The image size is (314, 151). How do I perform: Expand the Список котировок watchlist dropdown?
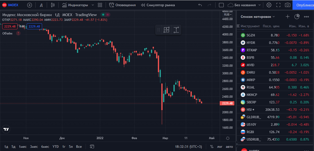pos(258,17)
